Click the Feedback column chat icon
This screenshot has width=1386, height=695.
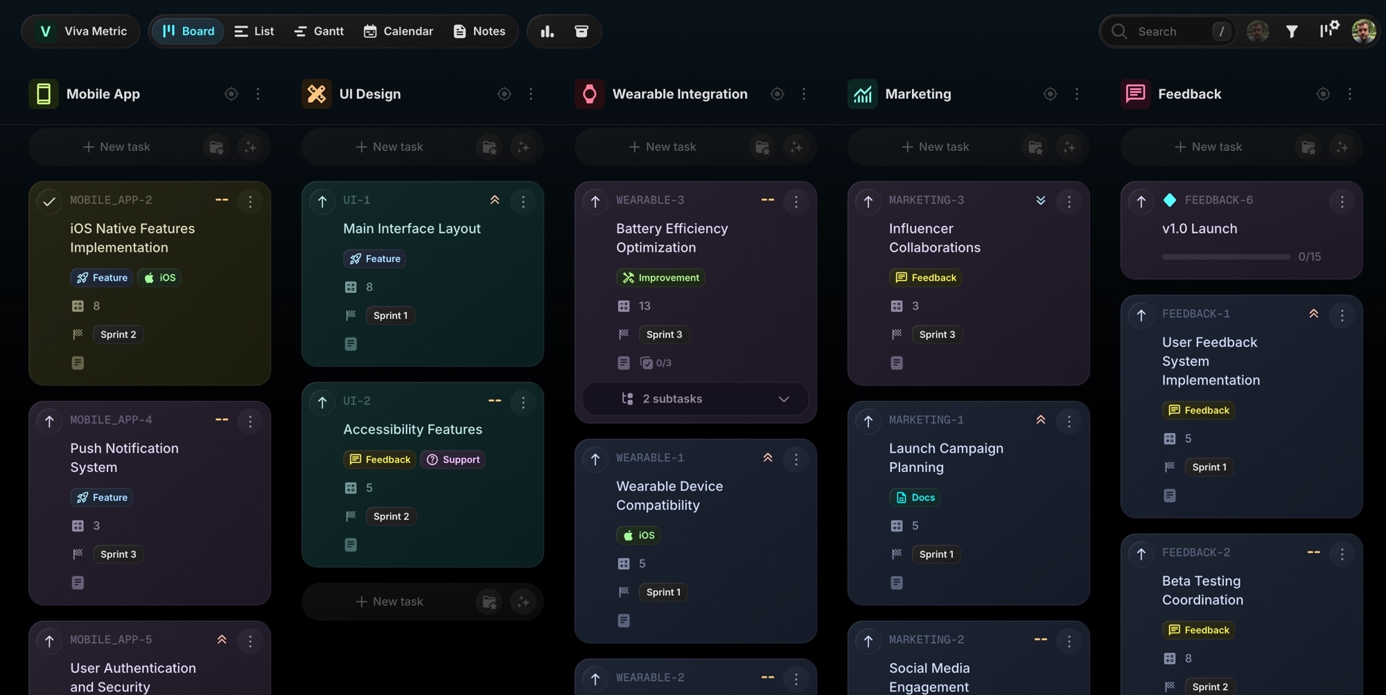1136,94
